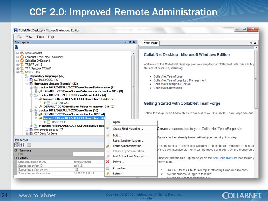Open the Site Explorer panel dropdown arrow

pyautogui.click(x=126, y=42)
